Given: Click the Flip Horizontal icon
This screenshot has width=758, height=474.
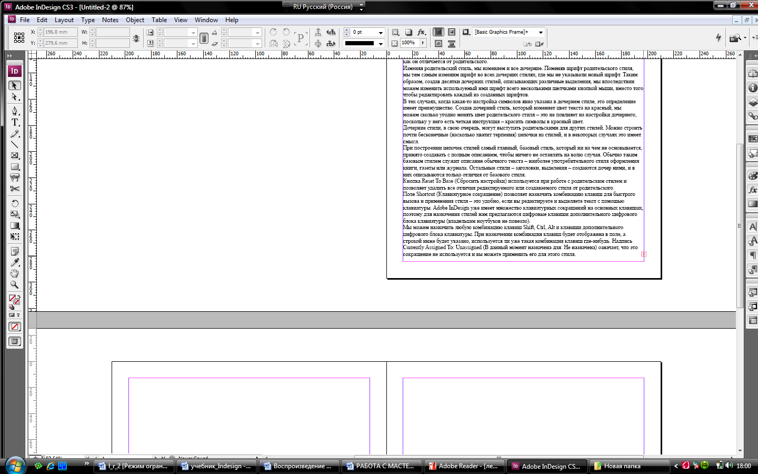Looking at the screenshot, I should [x=273, y=44].
